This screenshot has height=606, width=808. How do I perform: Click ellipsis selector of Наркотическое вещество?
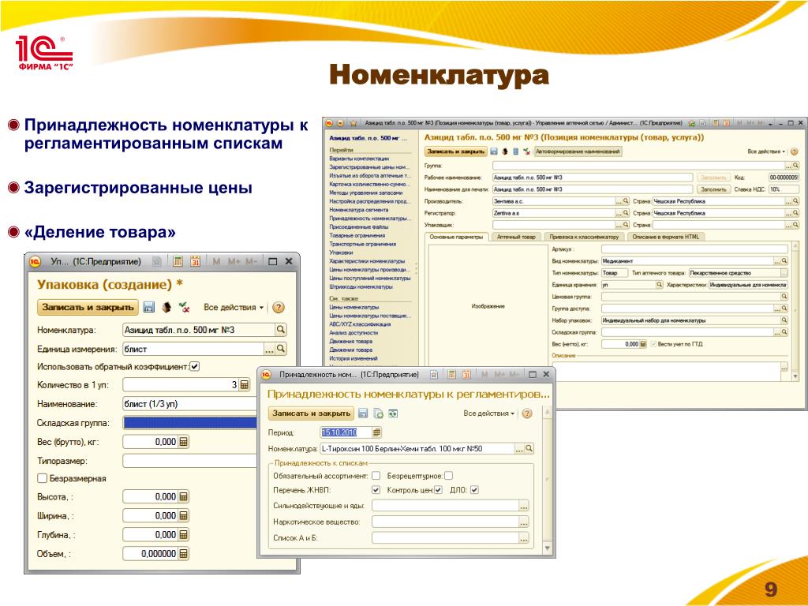pyautogui.click(x=524, y=522)
